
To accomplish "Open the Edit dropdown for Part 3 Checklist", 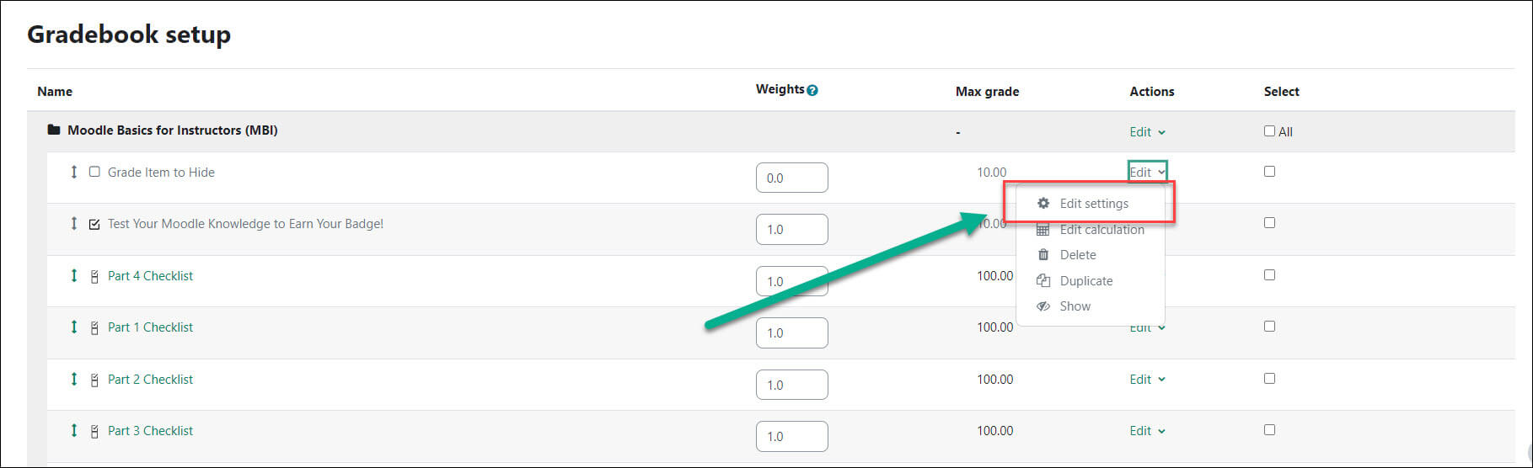I will (1147, 430).
